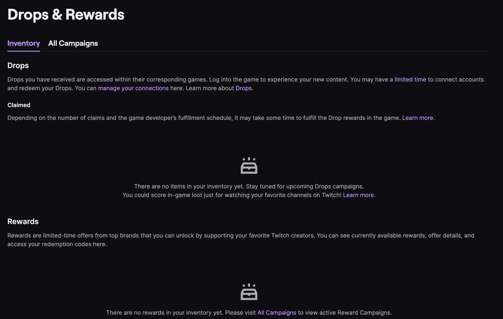Screen dimensions: 503x319
Task: Click the empty Rewards inventory chest icon
Action: [249, 292]
